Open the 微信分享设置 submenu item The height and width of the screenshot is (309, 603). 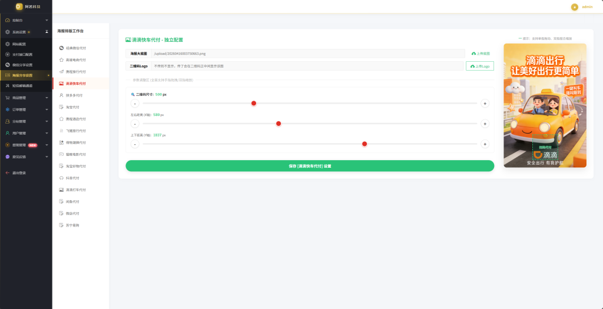[26, 65]
